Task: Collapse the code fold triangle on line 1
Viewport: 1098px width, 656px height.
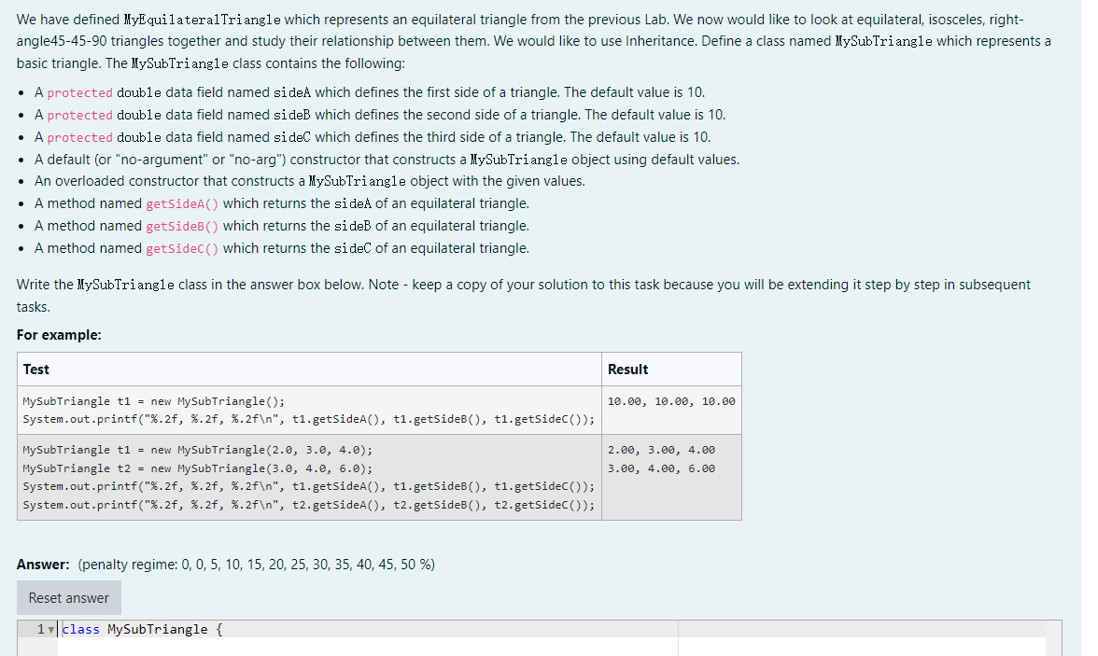Action: click(53, 629)
